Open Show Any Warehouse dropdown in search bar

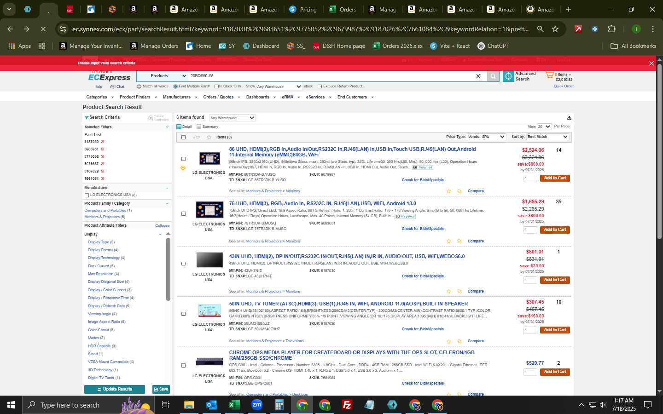pyautogui.click(x=279, y=86)
